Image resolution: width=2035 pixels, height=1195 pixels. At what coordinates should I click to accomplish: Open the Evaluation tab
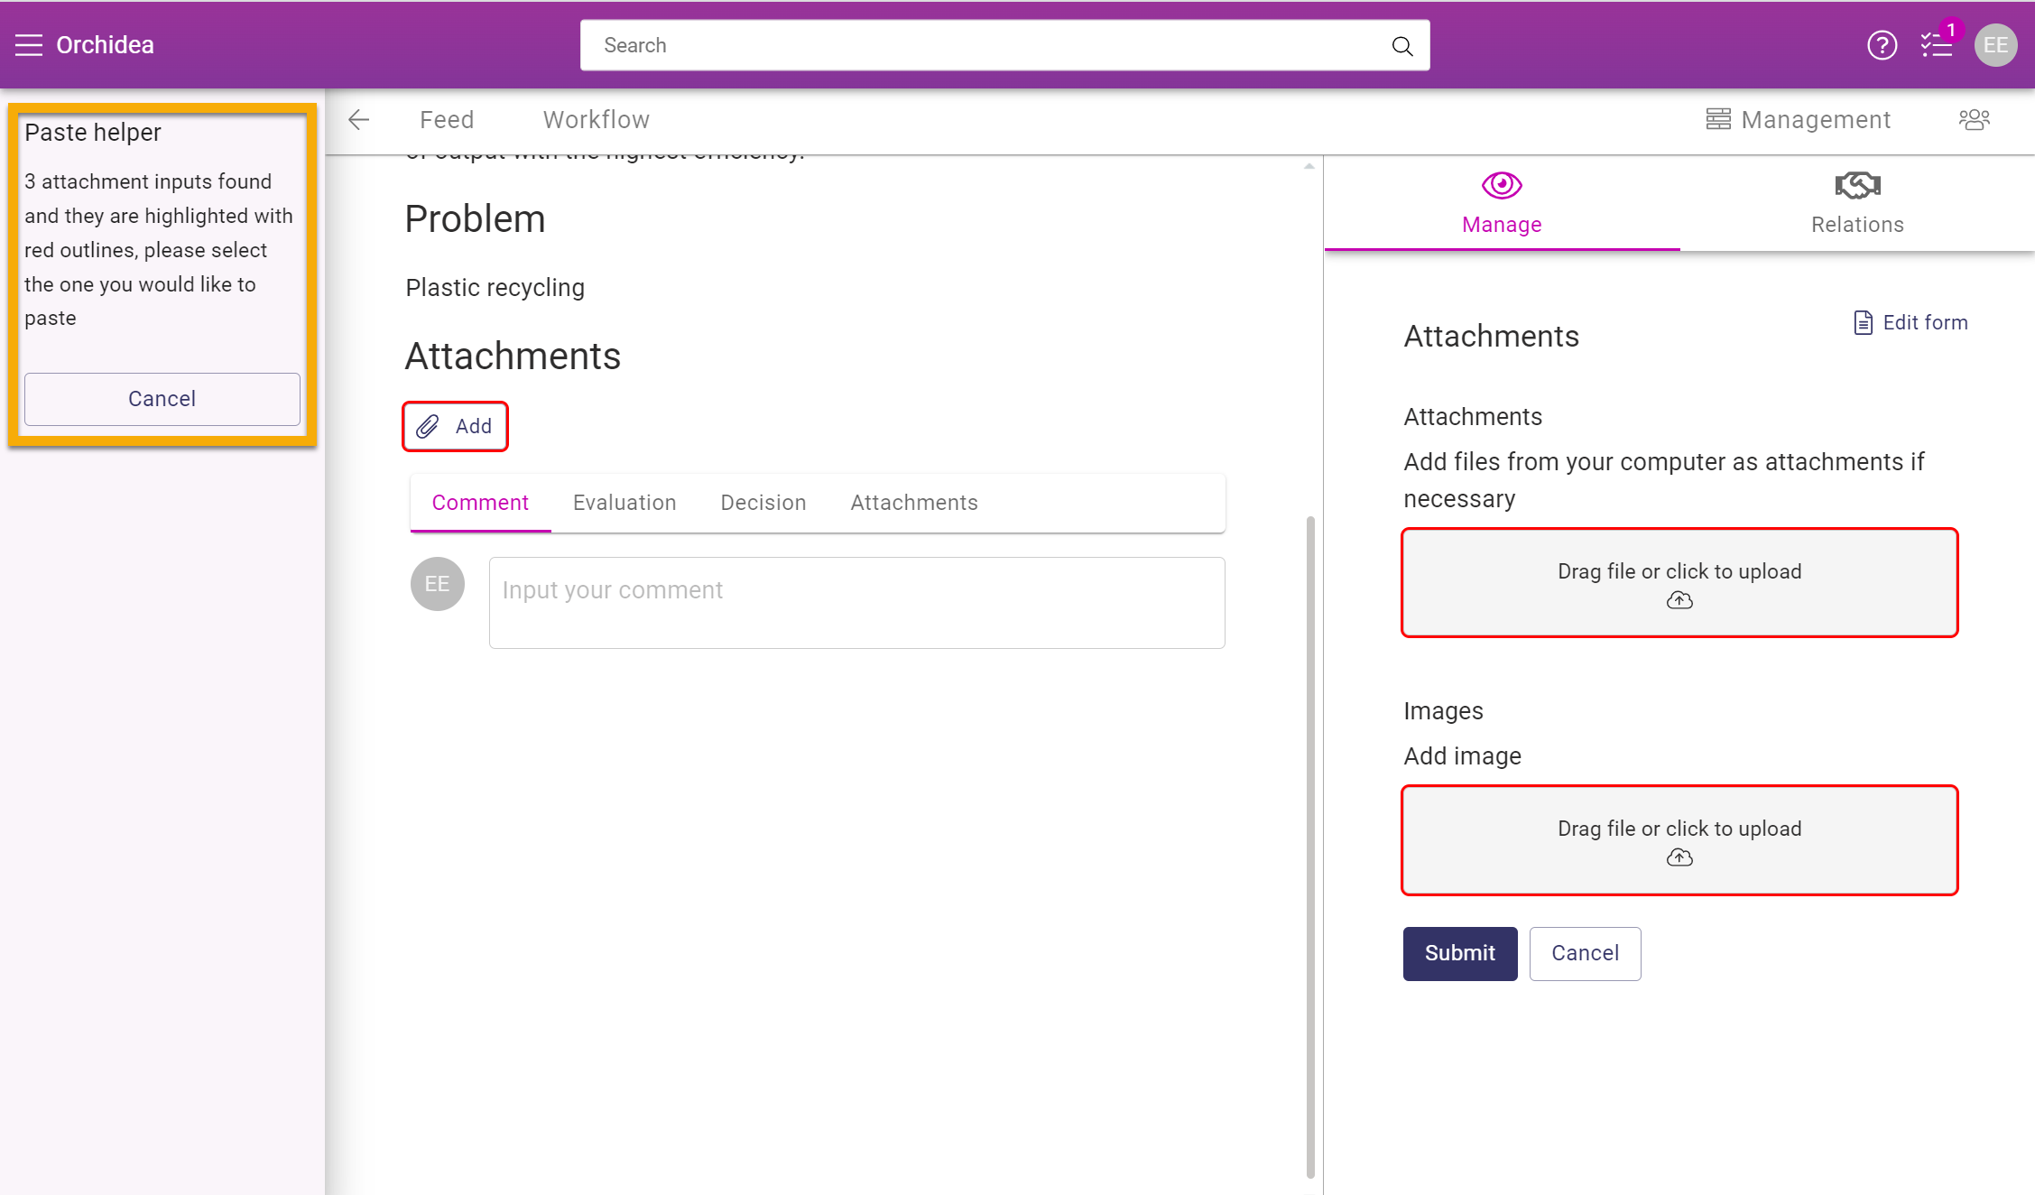[x=624, y=503]
